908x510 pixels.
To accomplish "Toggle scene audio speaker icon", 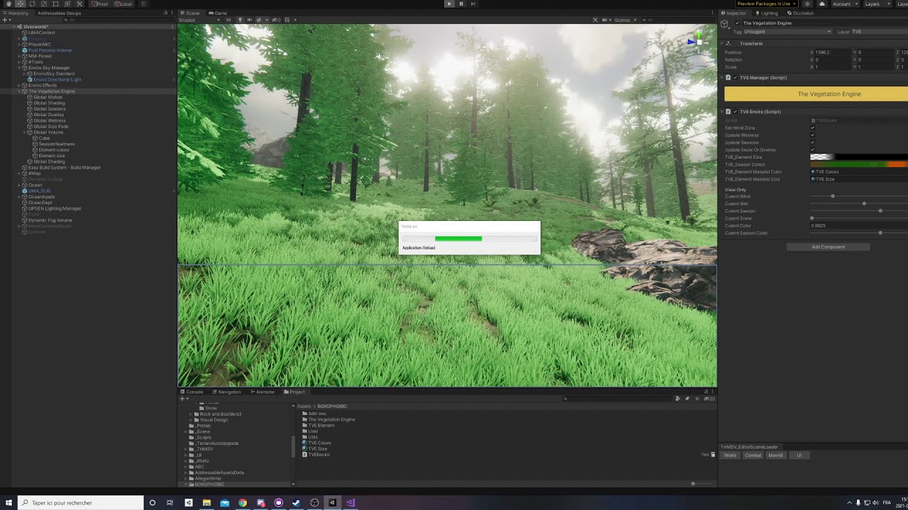I will click(249, 20).
